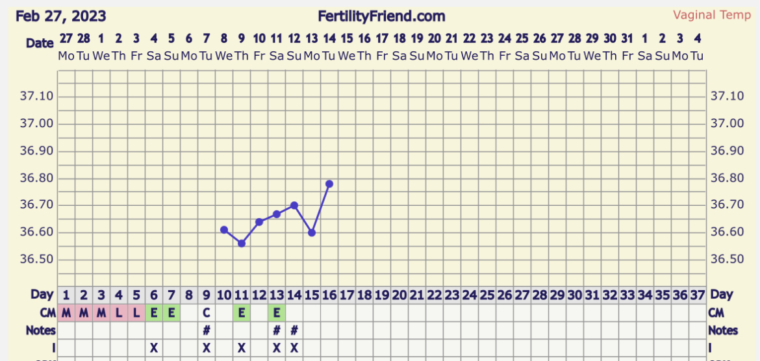Select the pink L cell on day 5

pyautogui.click(x=136, y=313)
